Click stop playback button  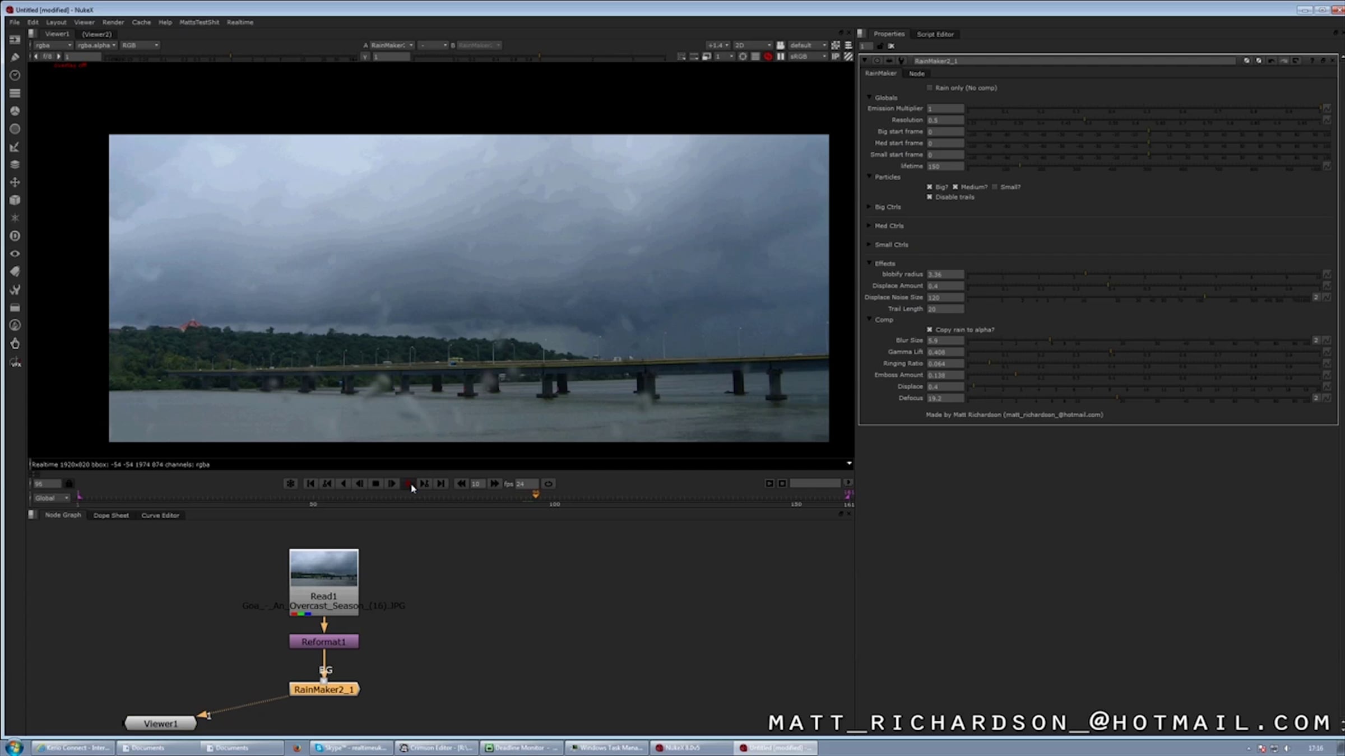[376, 483]
